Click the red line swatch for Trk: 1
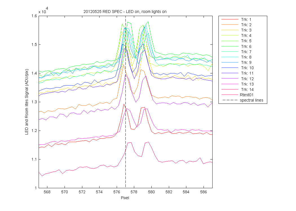The height and width of the screenshot is (211, 296). [230, 19]
